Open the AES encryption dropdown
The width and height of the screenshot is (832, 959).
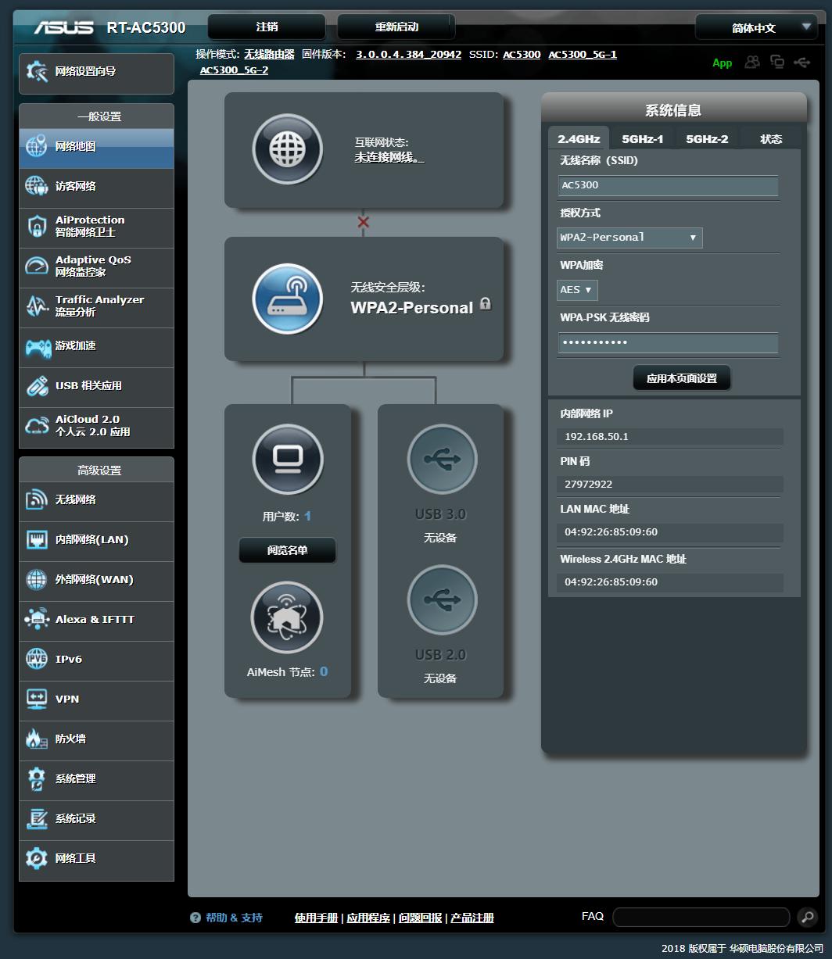coord(577,290)
